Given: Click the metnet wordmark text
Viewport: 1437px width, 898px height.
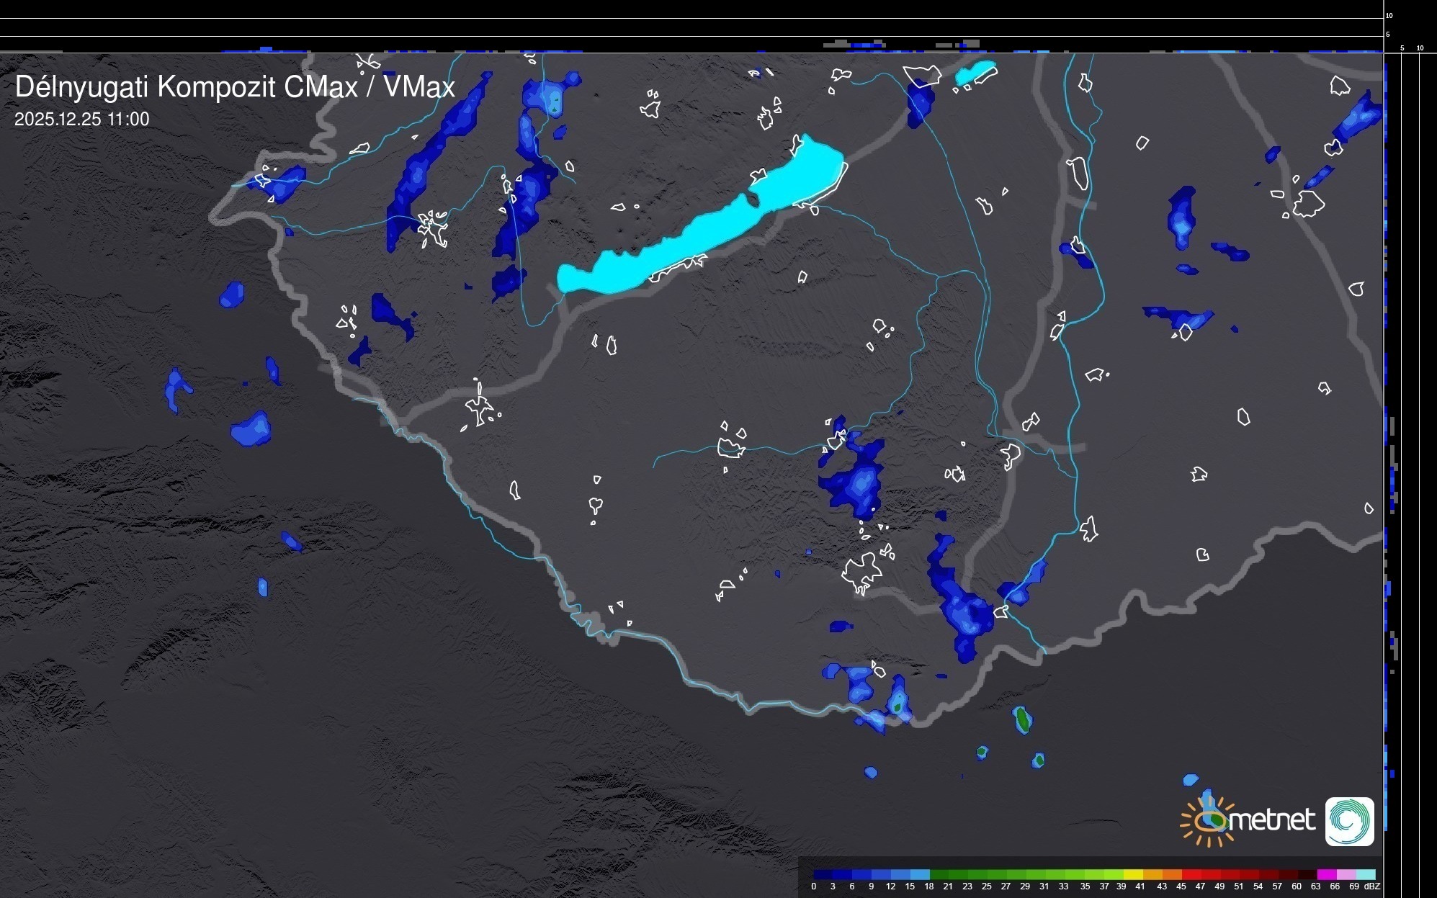Looking at the screenshot, I should coord(1271,821).
